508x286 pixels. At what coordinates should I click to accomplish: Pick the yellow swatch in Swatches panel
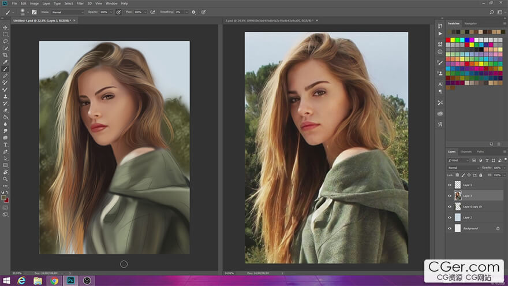453,40
